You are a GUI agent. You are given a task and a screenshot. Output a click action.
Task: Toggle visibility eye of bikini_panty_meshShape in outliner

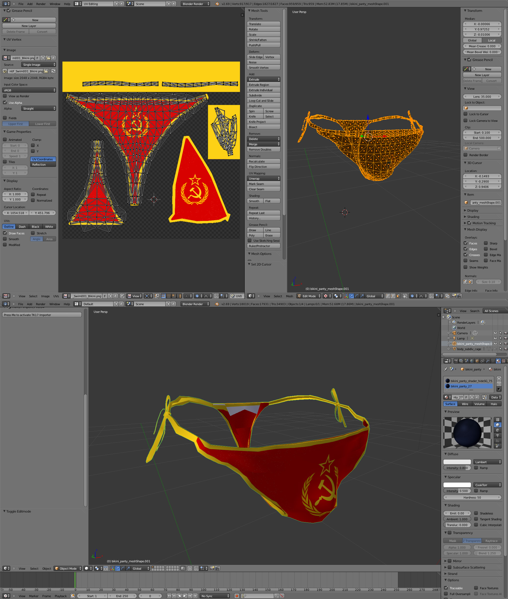[495, 344]
